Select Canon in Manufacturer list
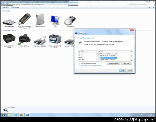The image size is (156, 122). pyautogui.click(x=81, y=56)
